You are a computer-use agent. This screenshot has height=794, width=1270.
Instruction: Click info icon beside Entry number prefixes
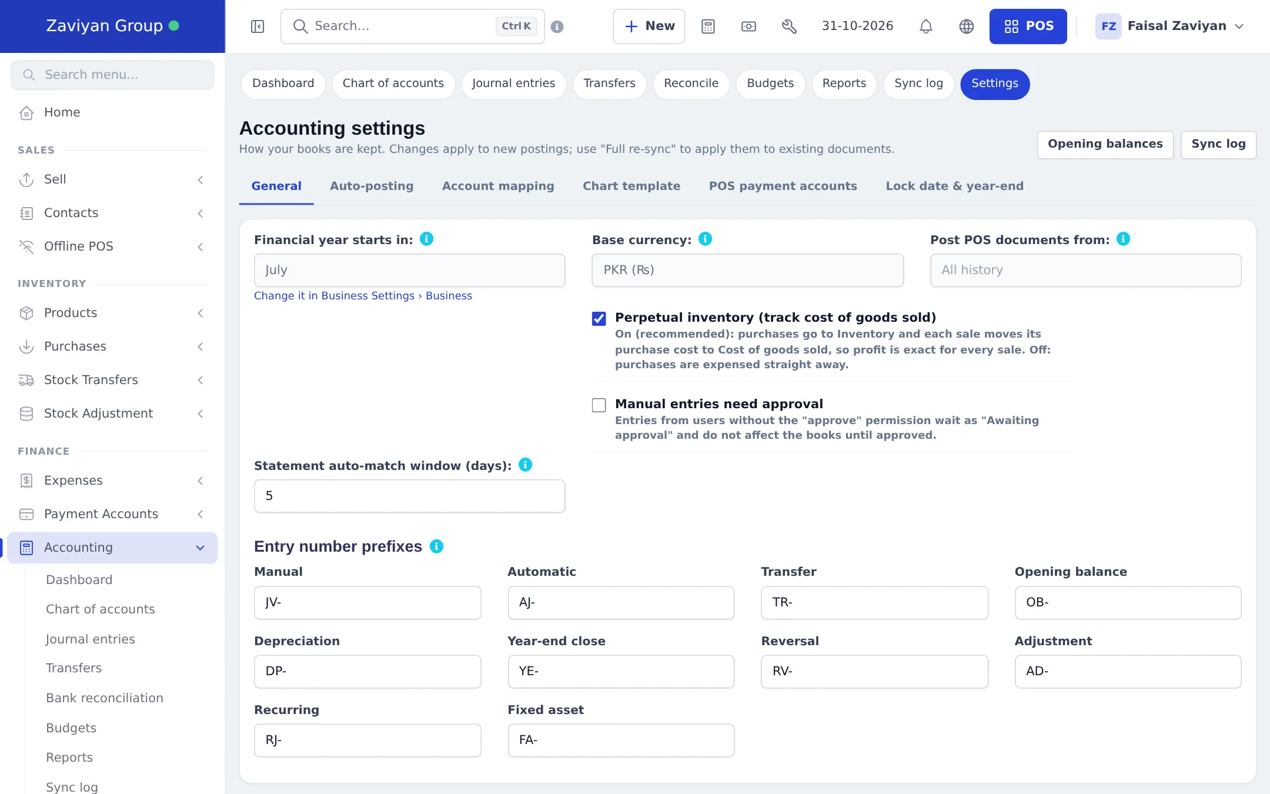pos(437,546)
